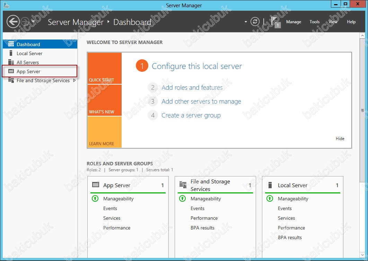Screen dimensions: 368x261
Task: Go back using the back arrow button
Action: pos(13,21)
